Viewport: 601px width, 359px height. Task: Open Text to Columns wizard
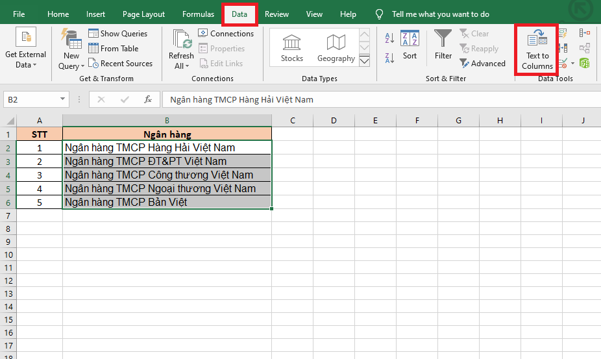[537, 50]
